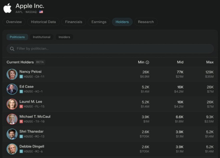Viewport: 220px width, 158px height.
Task: Switch to the Overview tab
Action: click(x=14, y=22)
